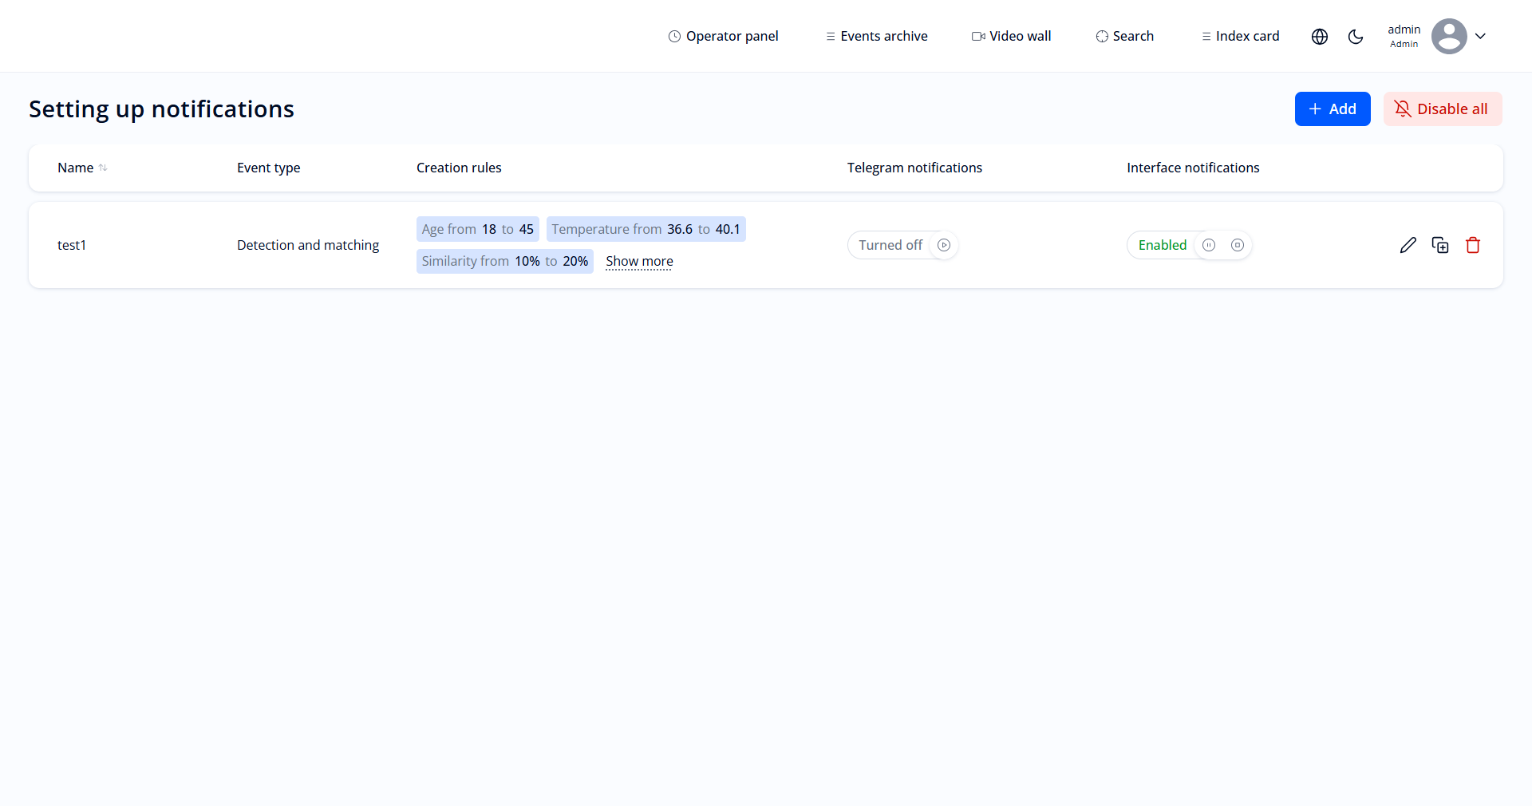Open the language globe icon
The image size is (1532, 806).
[1320, 36]
